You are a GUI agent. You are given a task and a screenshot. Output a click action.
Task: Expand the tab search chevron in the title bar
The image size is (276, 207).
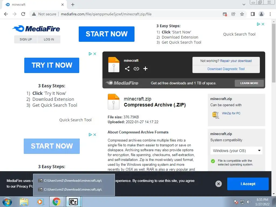244,5
